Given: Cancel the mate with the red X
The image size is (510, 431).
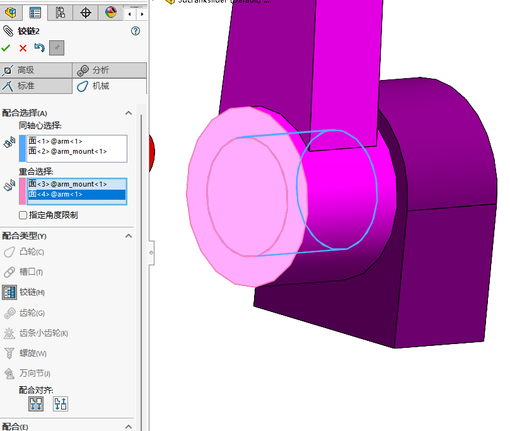Looking at the screenshot, I should 23,49.
